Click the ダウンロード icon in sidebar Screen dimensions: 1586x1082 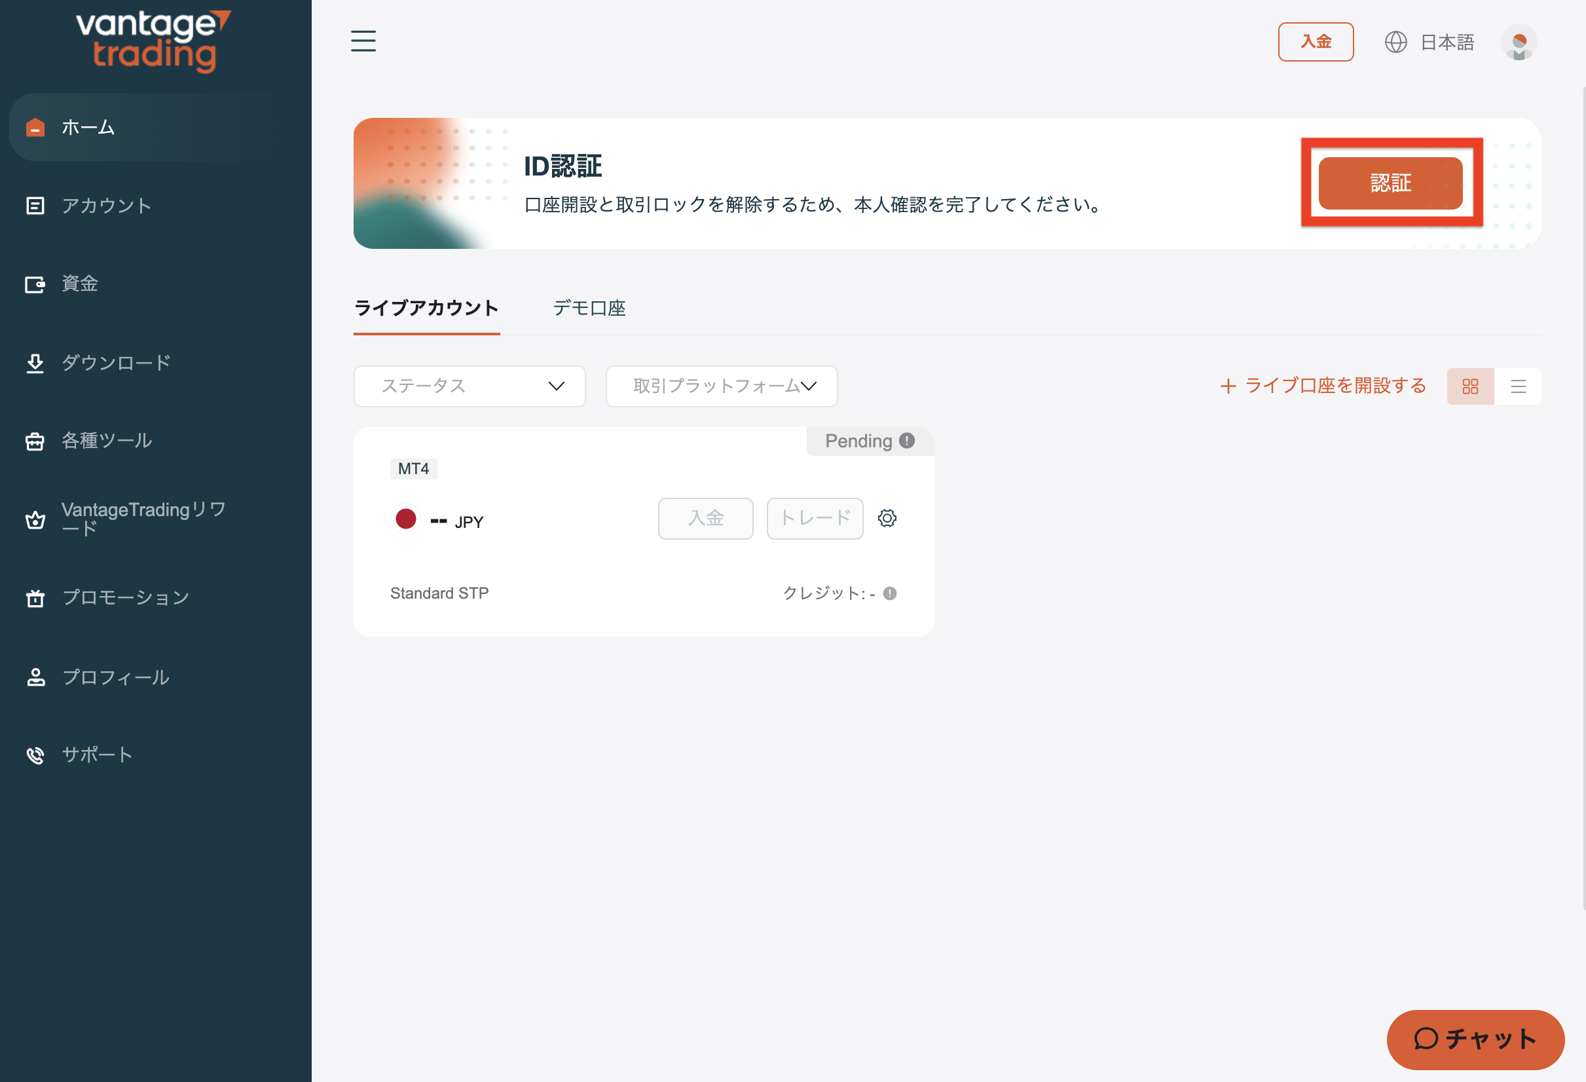35,362
